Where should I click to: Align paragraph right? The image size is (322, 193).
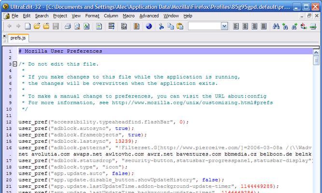click(254, 26)
